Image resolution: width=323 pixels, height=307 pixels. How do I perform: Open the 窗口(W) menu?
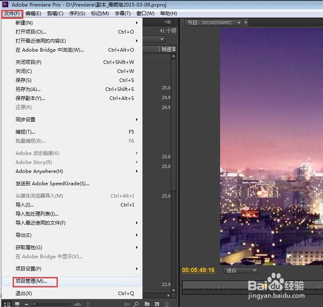(x=145, y=14)
